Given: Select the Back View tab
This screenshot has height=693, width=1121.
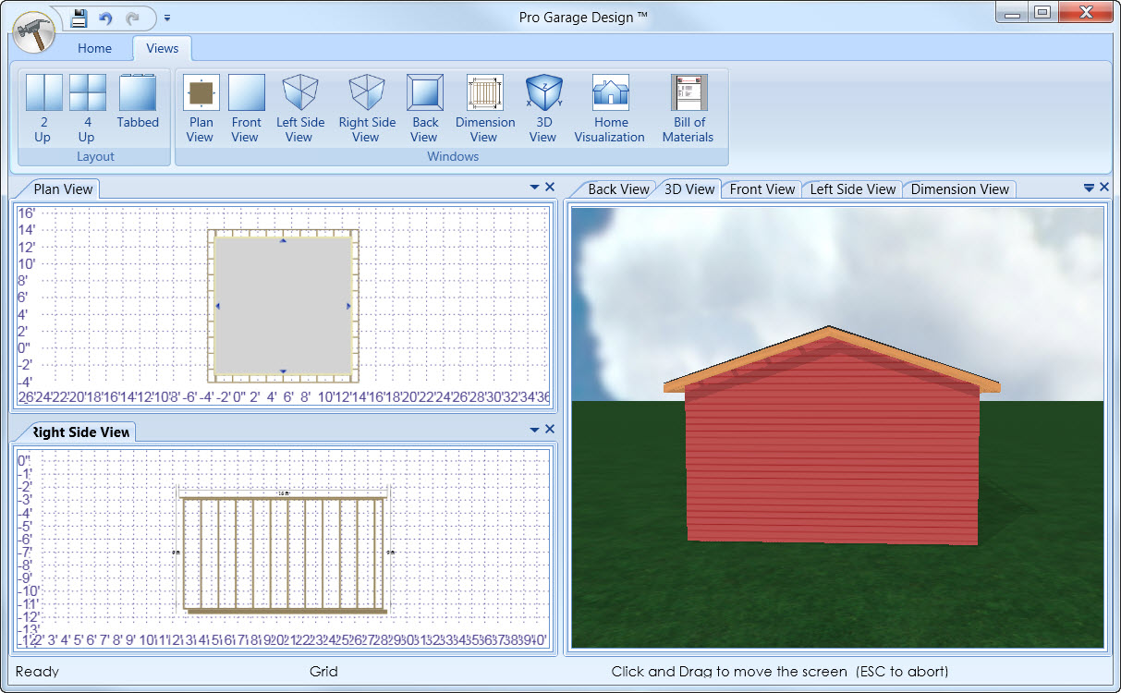Looking at the screenshot, I should click(x=618, y=188).
